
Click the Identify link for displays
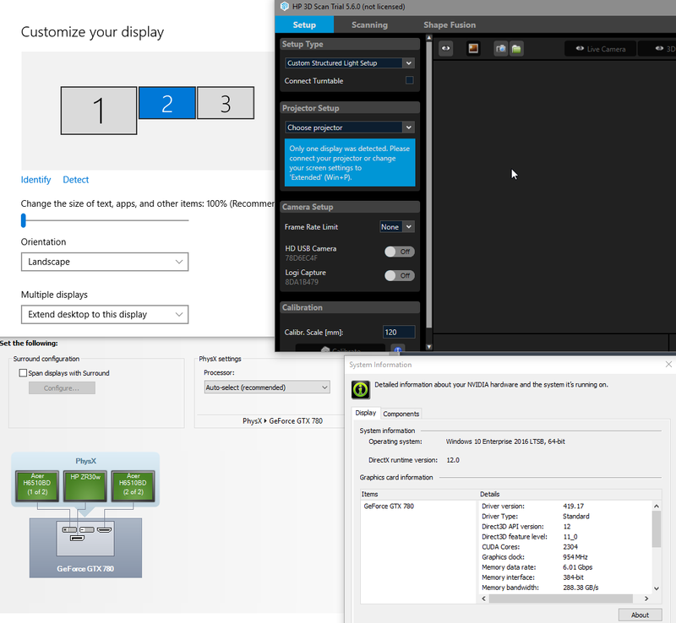35,179
